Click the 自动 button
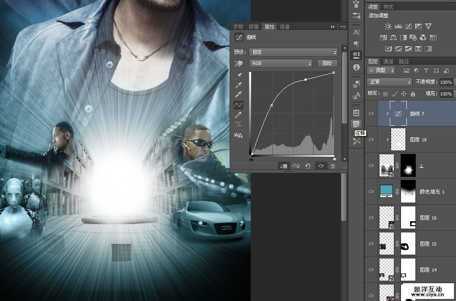 pyautogui.click(x=327, y=63)
